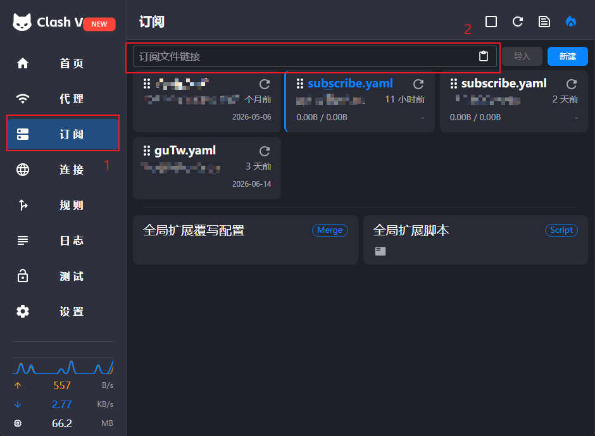Viewport: 595px width, 436px height.
Task: Open the 首页 home page
Action: coord(63,63)
